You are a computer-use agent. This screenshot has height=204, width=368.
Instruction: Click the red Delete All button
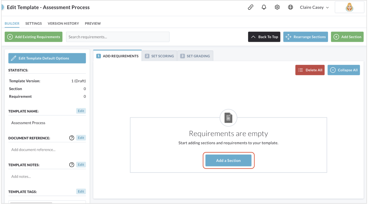click(310, 70)
